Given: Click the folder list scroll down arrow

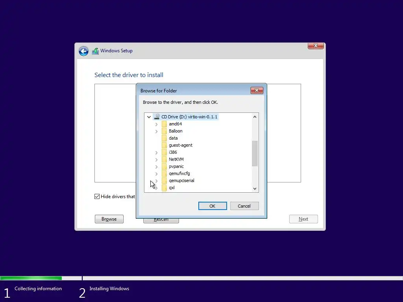Looking at the screenshot, I should click(x=255, y=188).
